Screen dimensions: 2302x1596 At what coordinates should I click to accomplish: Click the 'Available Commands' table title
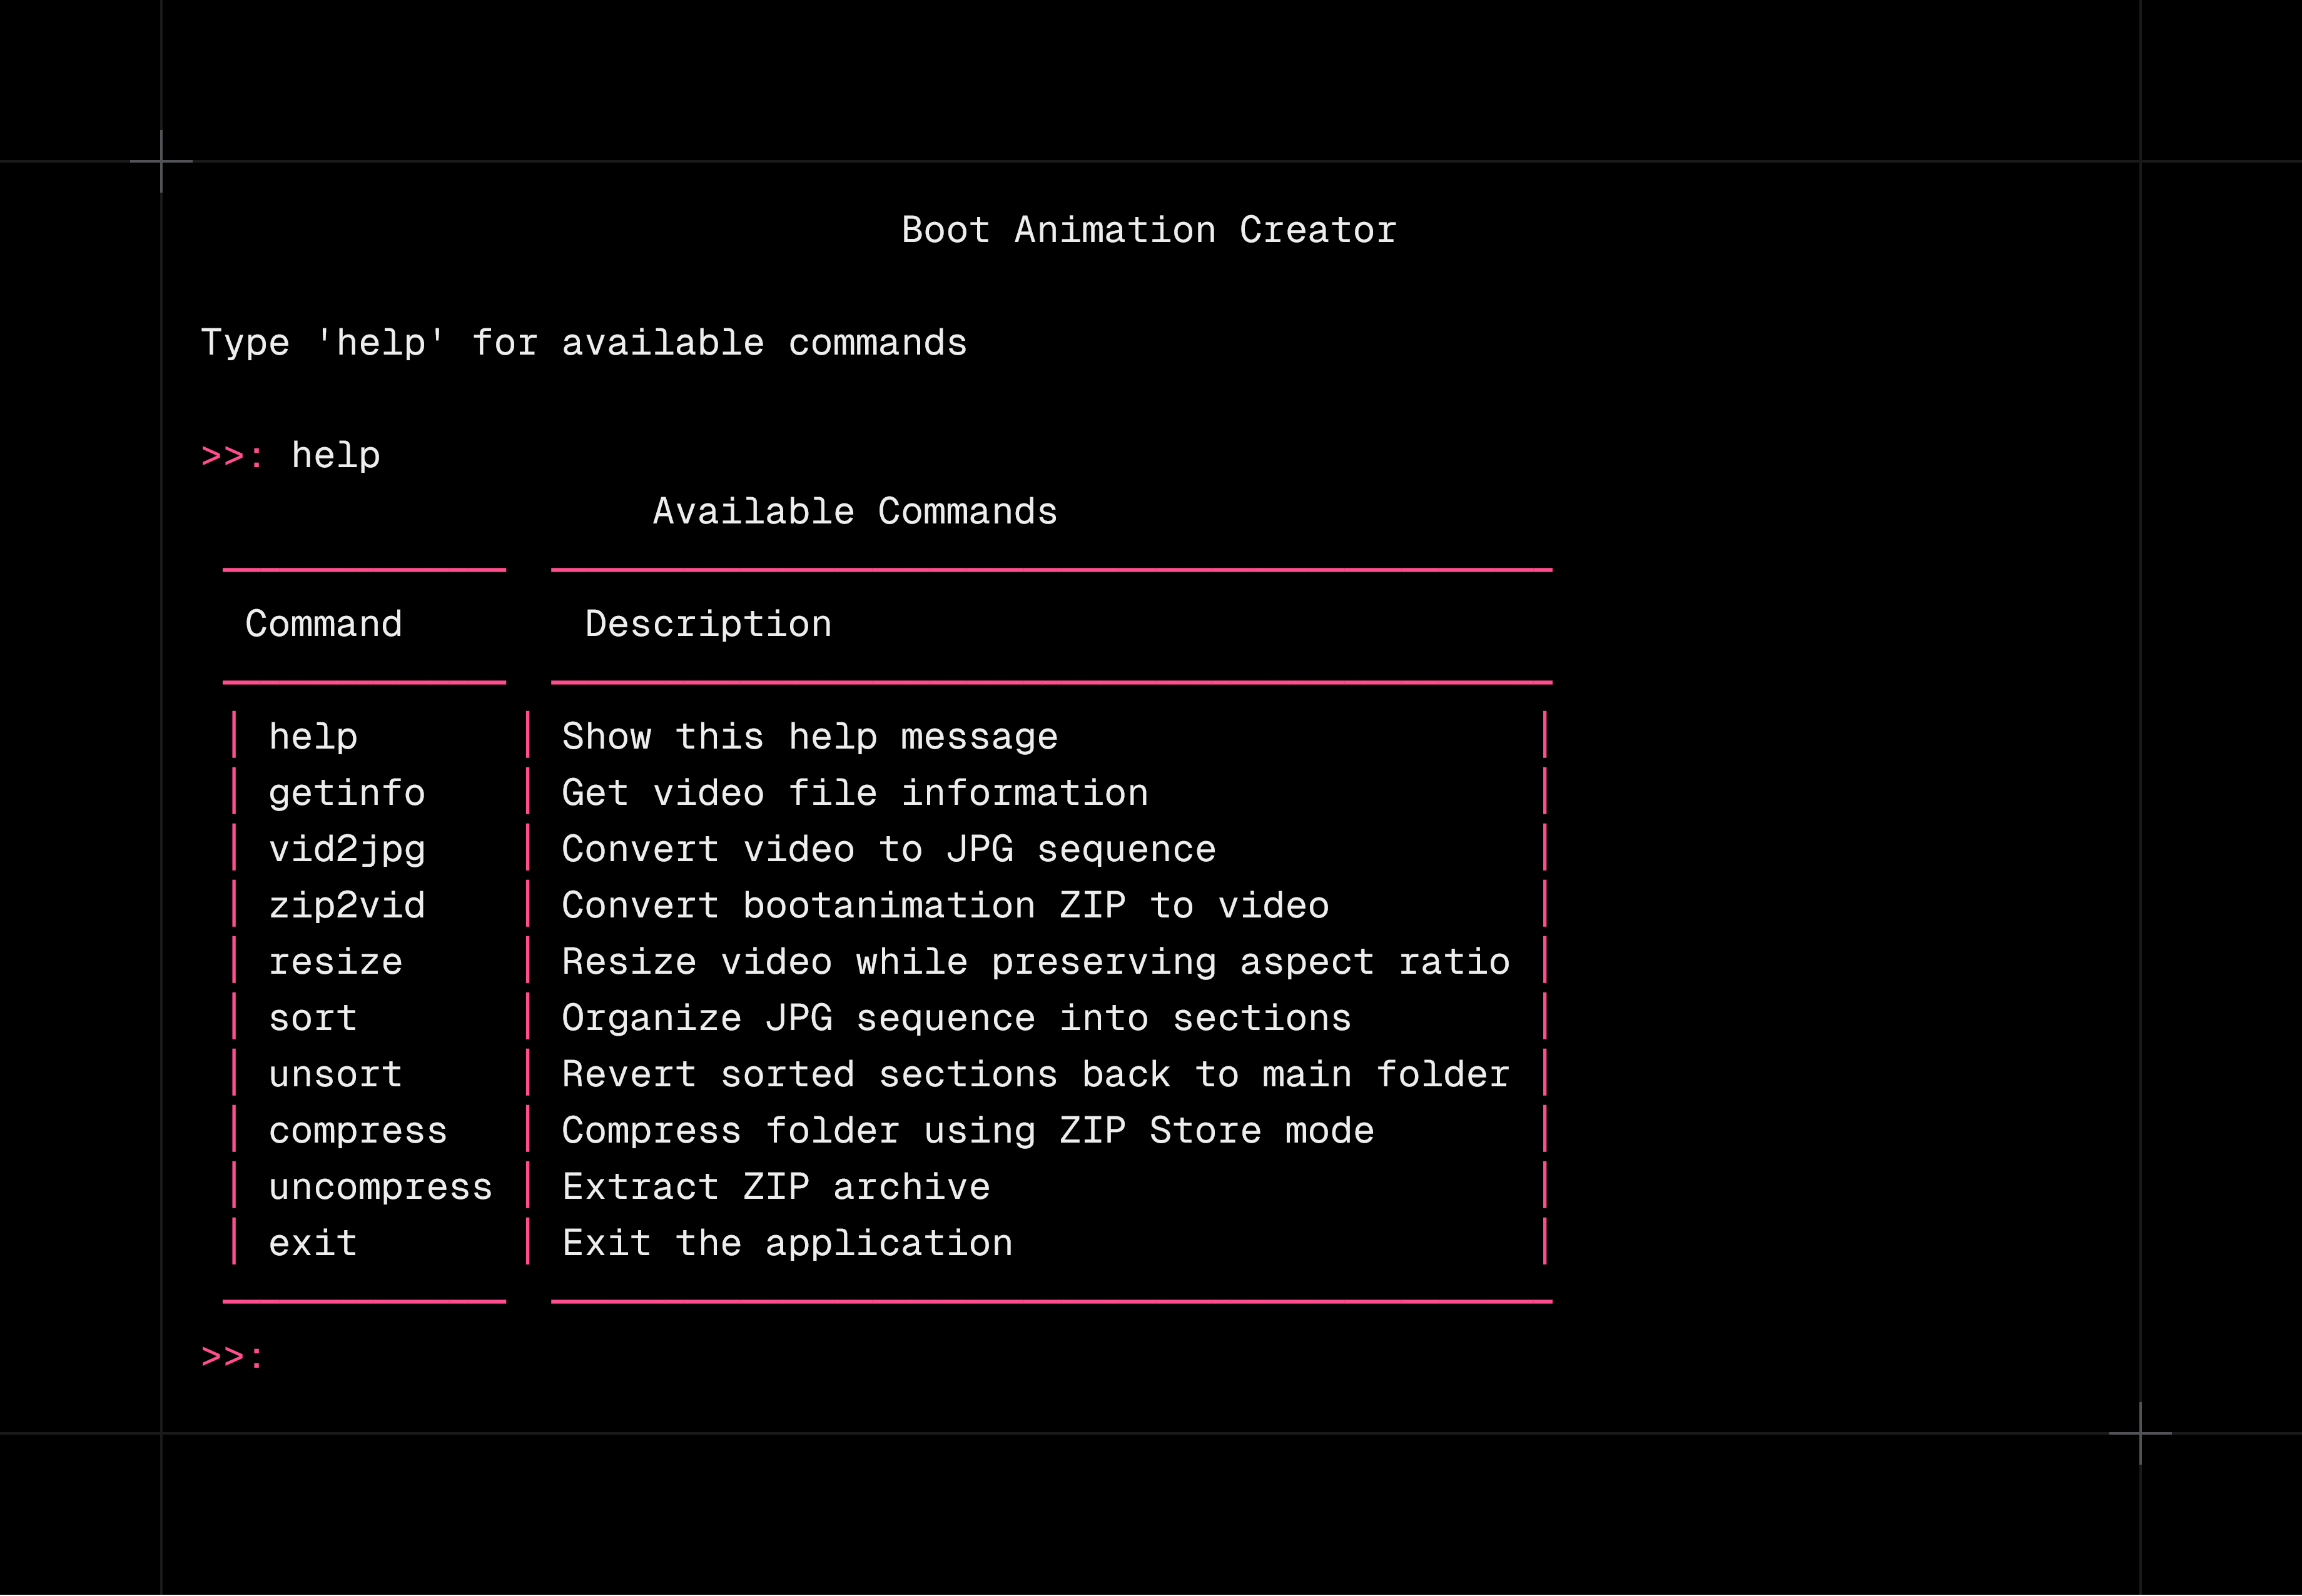855,512
